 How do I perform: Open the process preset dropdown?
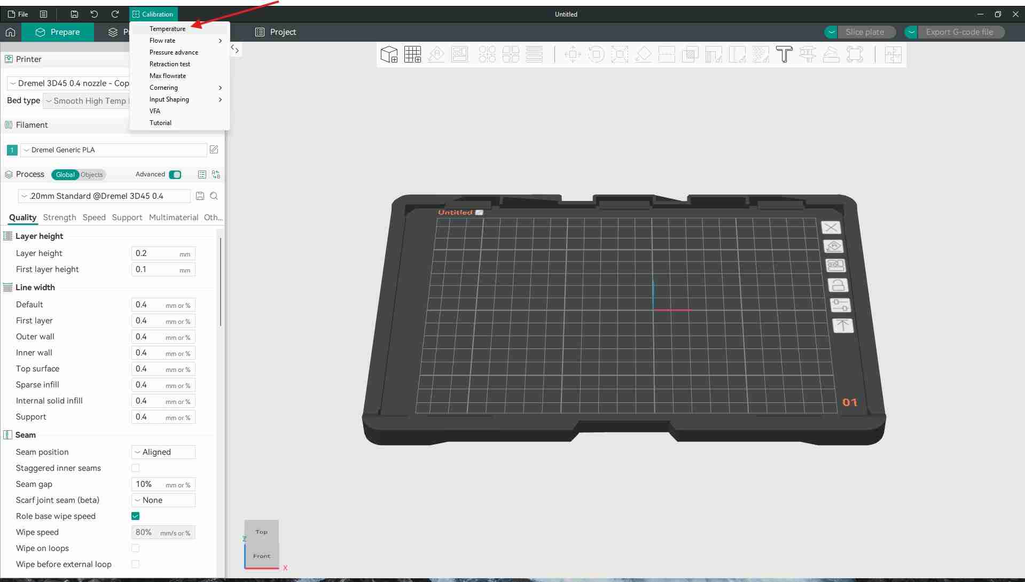(x=104, y=196)
